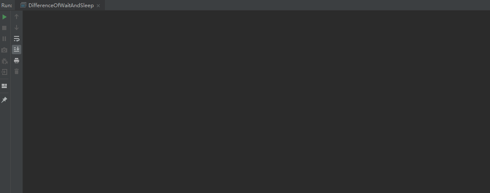Rerun the program with green play icon
The height and width of the screenshot is (193, 490).
click(x=4, y=17)
